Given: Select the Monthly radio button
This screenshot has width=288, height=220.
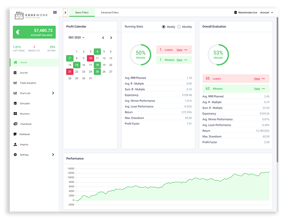Looking at the screenshot, I should pos(179,27).
